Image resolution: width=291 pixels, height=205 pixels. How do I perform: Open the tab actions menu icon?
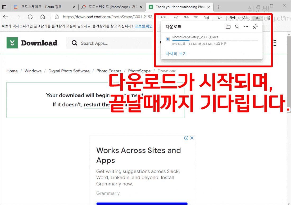tap(4, 7)
